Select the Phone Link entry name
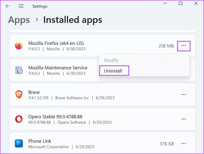This screenshot has height=154, width=204. (x=40, y=141)
